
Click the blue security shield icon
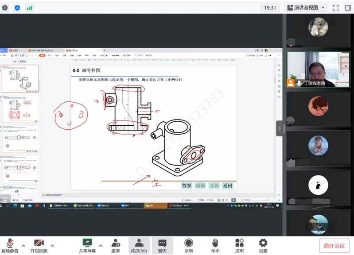17,8
